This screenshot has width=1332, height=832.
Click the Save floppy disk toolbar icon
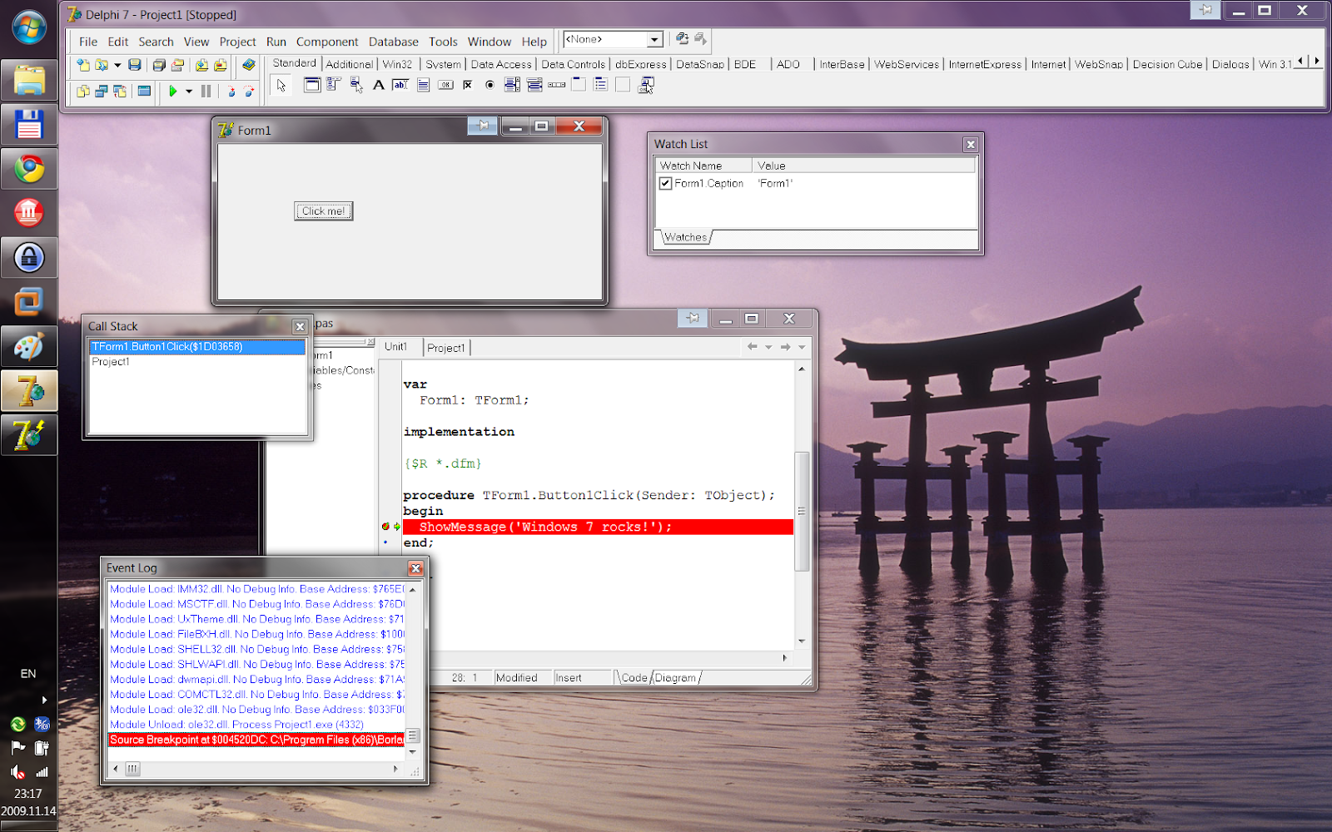135,65
